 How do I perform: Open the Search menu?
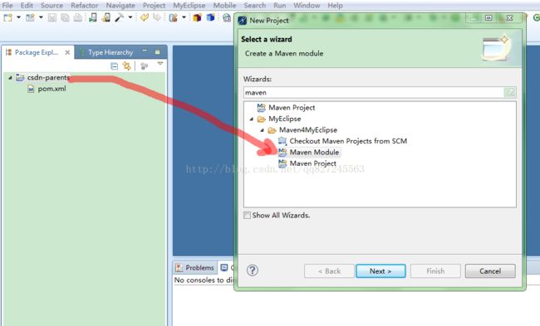[255, 6]
